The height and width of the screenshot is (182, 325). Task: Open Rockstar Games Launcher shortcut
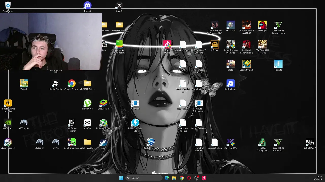pyautogui.click(x=8, y=106)
